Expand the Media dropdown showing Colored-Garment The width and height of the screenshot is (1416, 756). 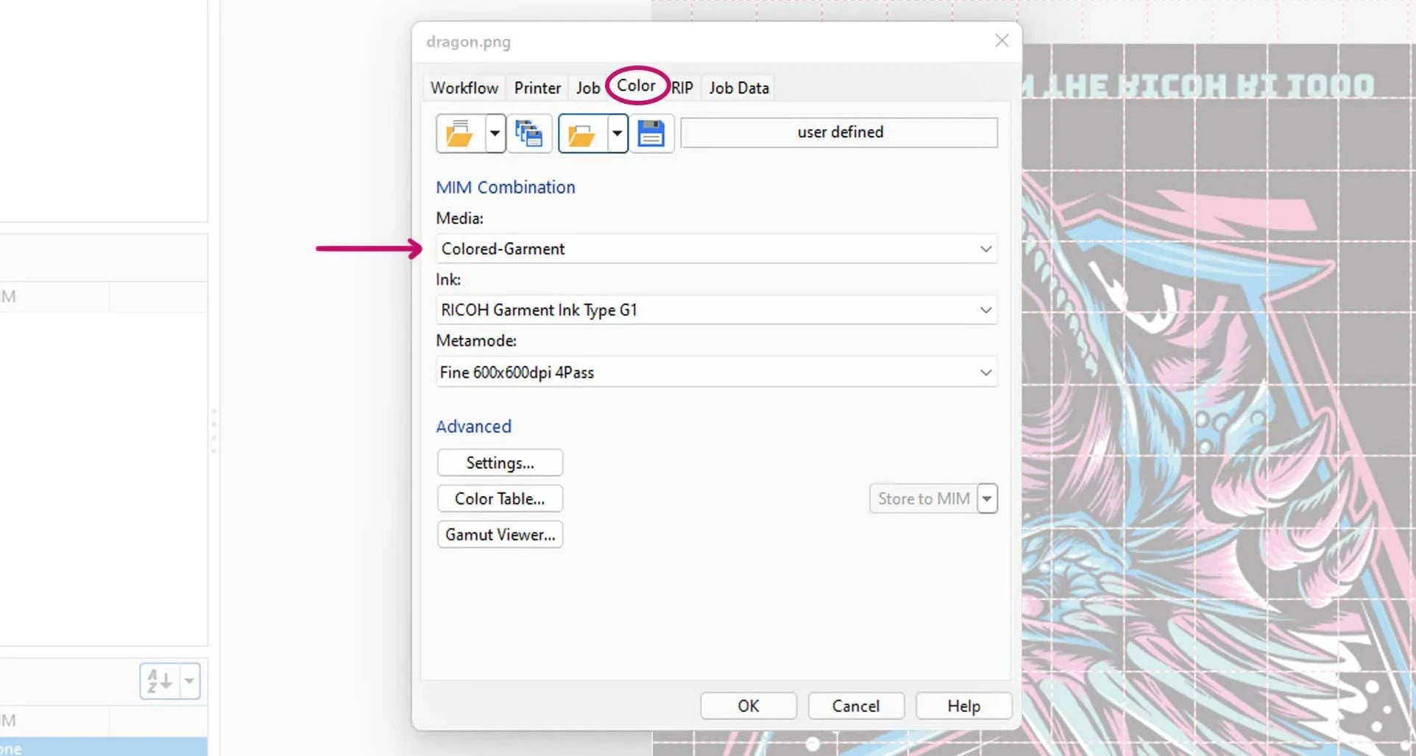click(x=985, y=250)
